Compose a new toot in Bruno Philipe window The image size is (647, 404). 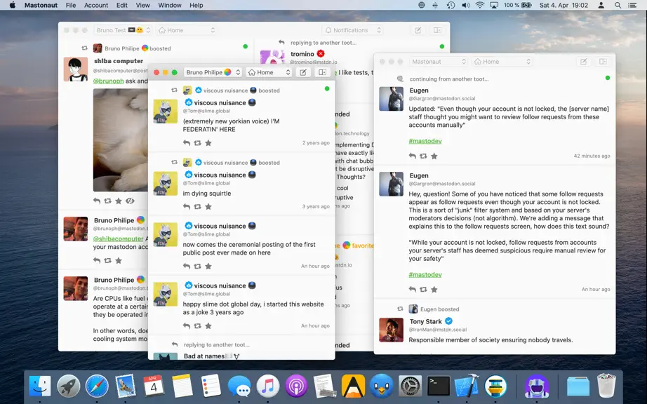pos(303,72)
